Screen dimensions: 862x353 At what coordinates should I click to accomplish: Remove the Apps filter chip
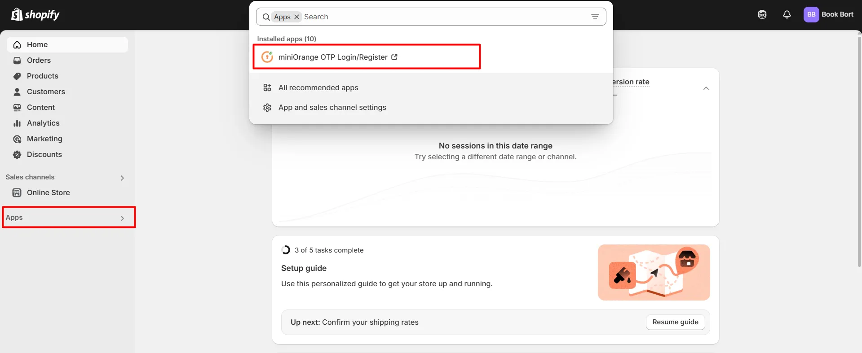296,17
